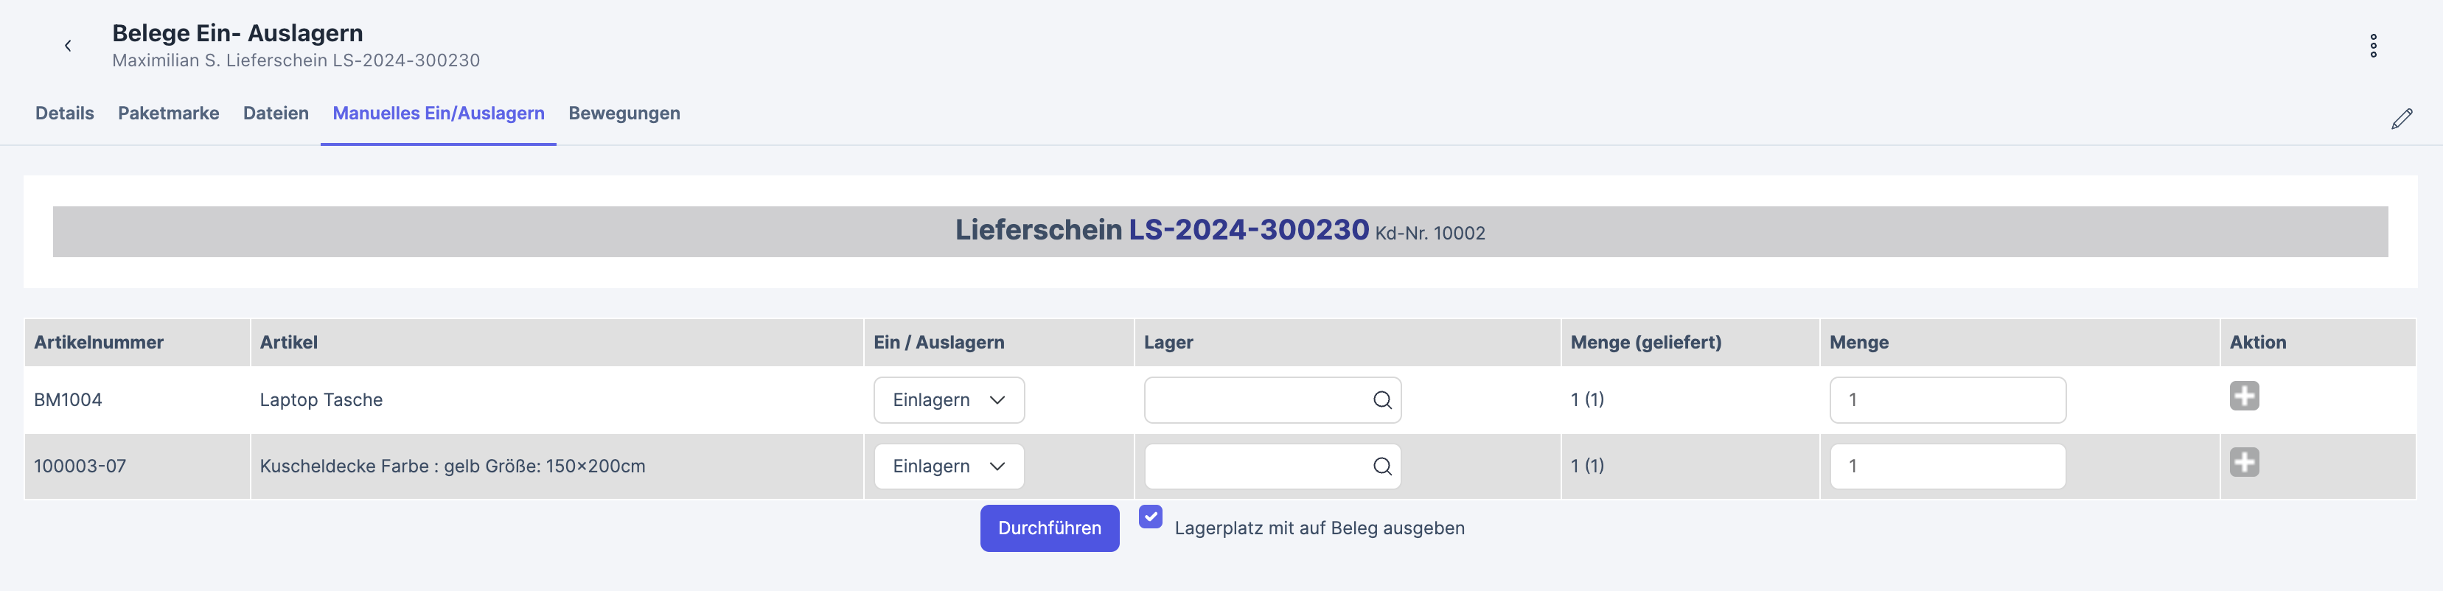
Task: Focus the Menge field for Kuscheldecke
Action: [1947, 466]
